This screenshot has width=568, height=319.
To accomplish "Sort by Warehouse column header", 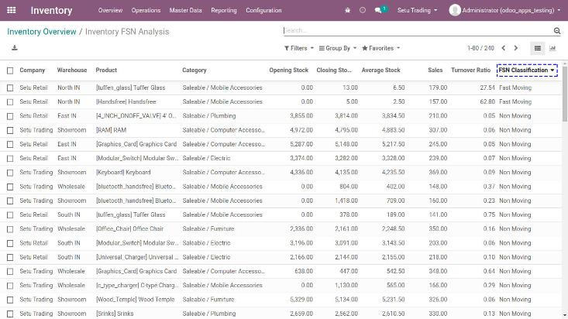I will tap(72, 70).
